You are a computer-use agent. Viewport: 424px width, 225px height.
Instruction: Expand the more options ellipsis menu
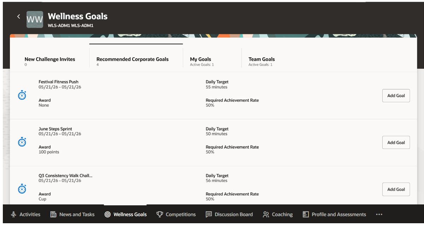pyautogui.click(x=379, y=214)
